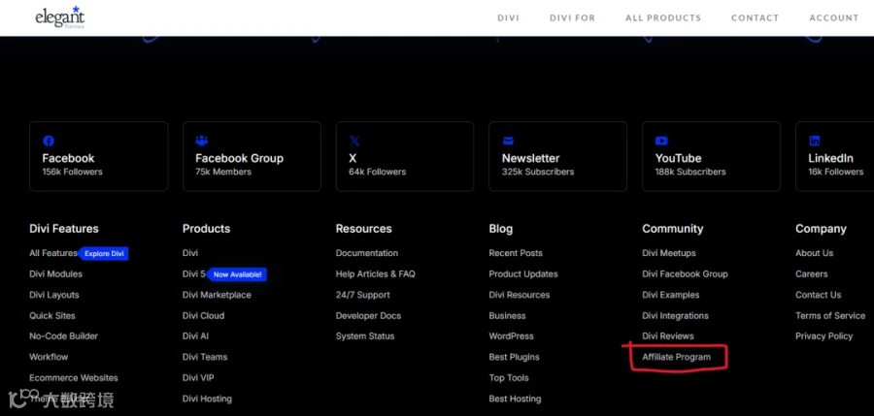Click the Explore Divi badge
The image size is (874, 416).
104,253
